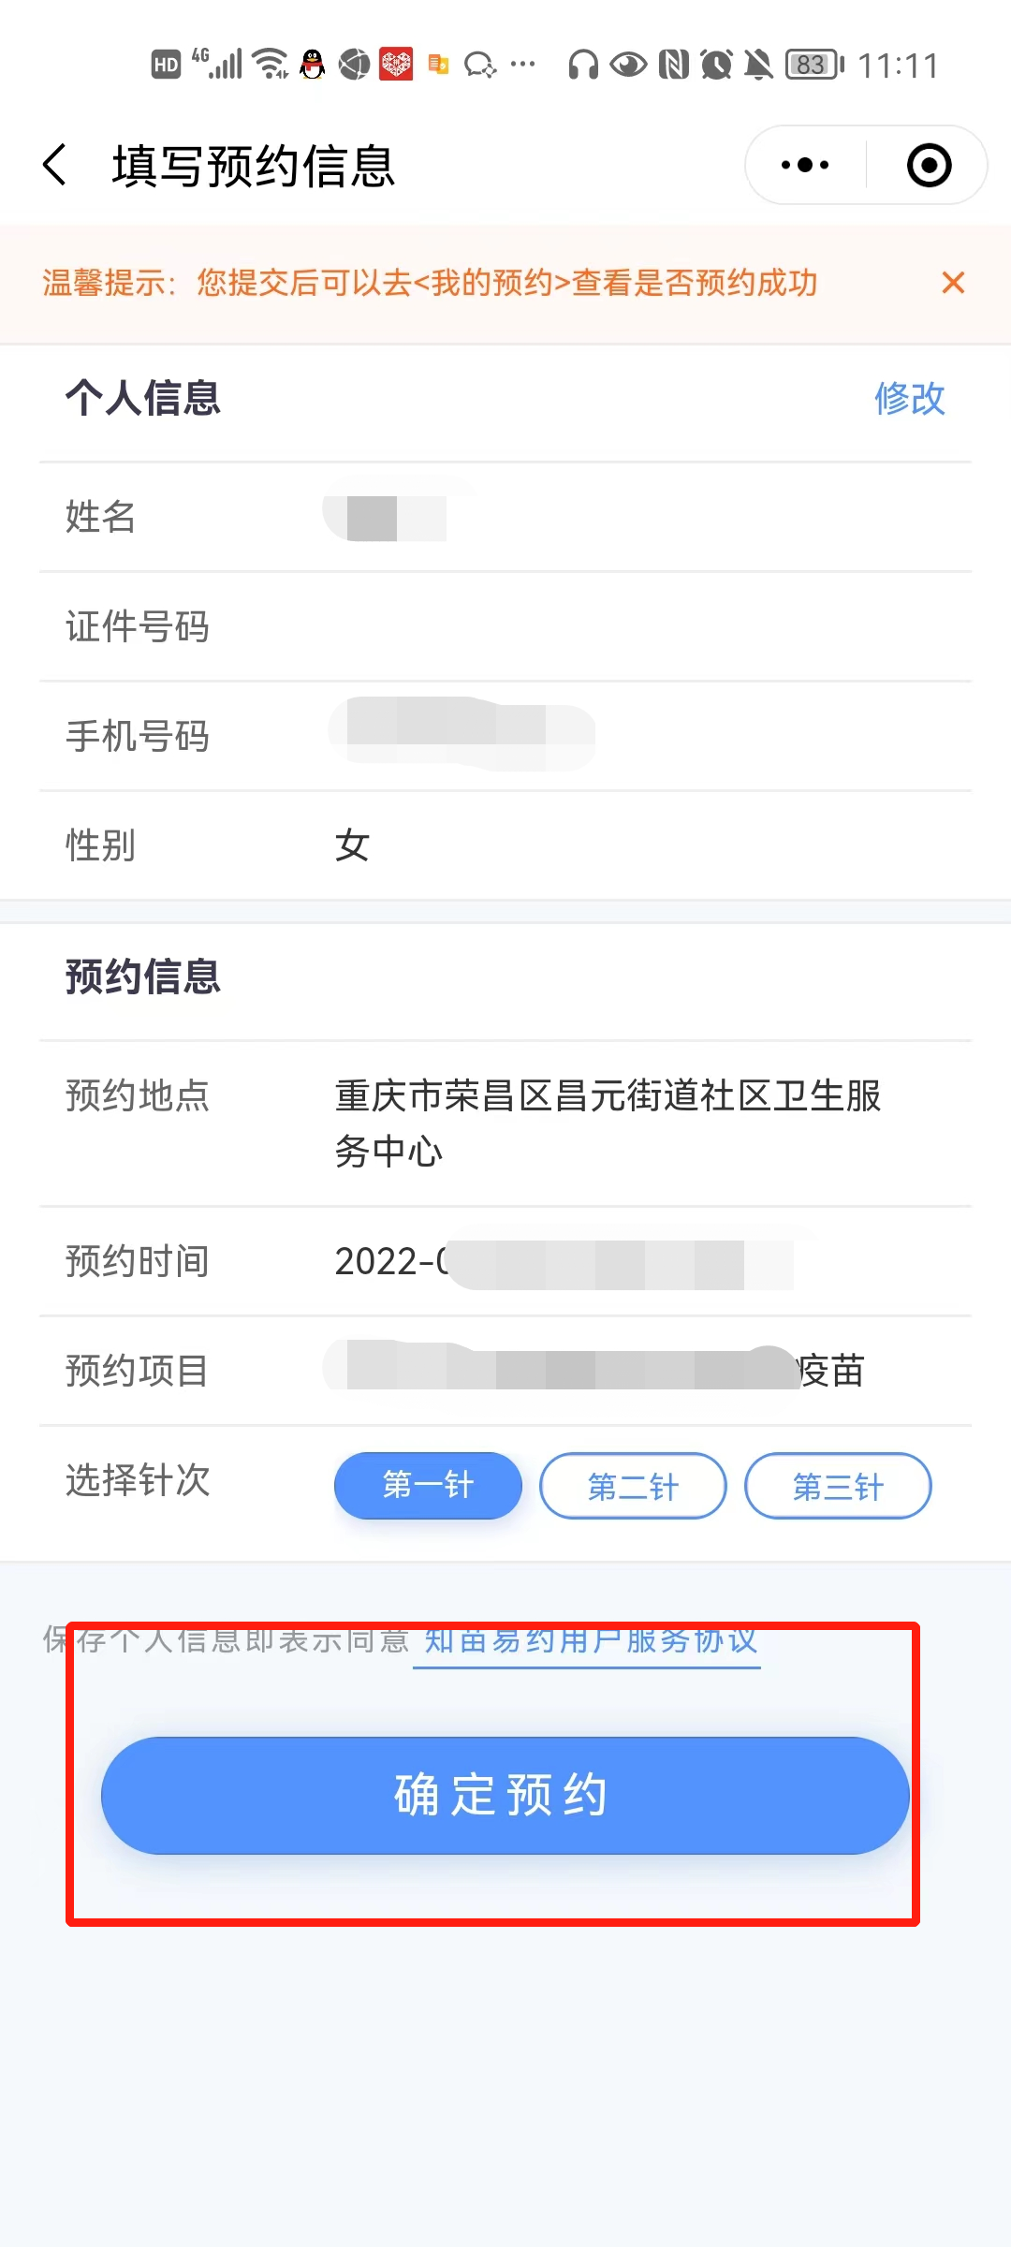Tap the 预约地点 location row

click(608, 1123)
